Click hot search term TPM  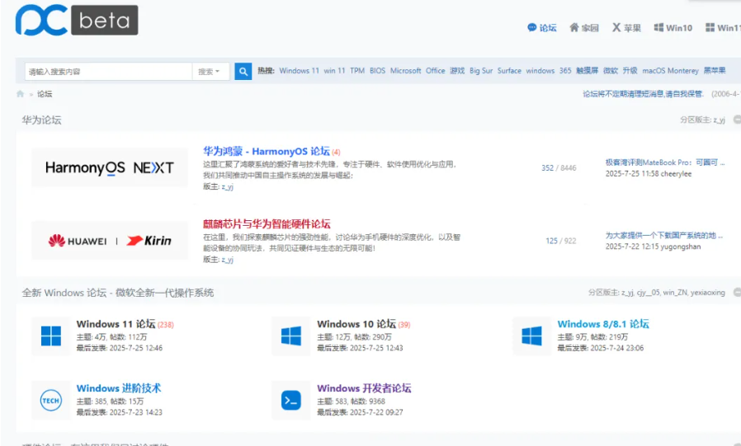[x=357, y=71]
